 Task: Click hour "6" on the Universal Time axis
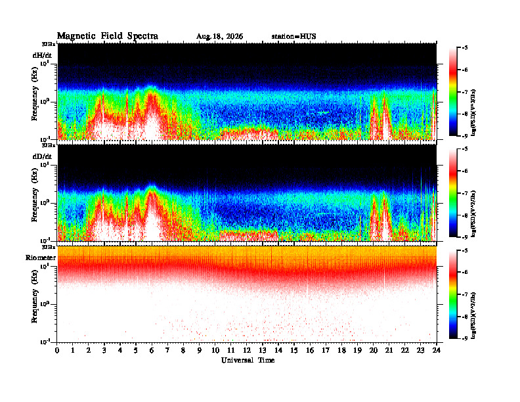[152, 350]
